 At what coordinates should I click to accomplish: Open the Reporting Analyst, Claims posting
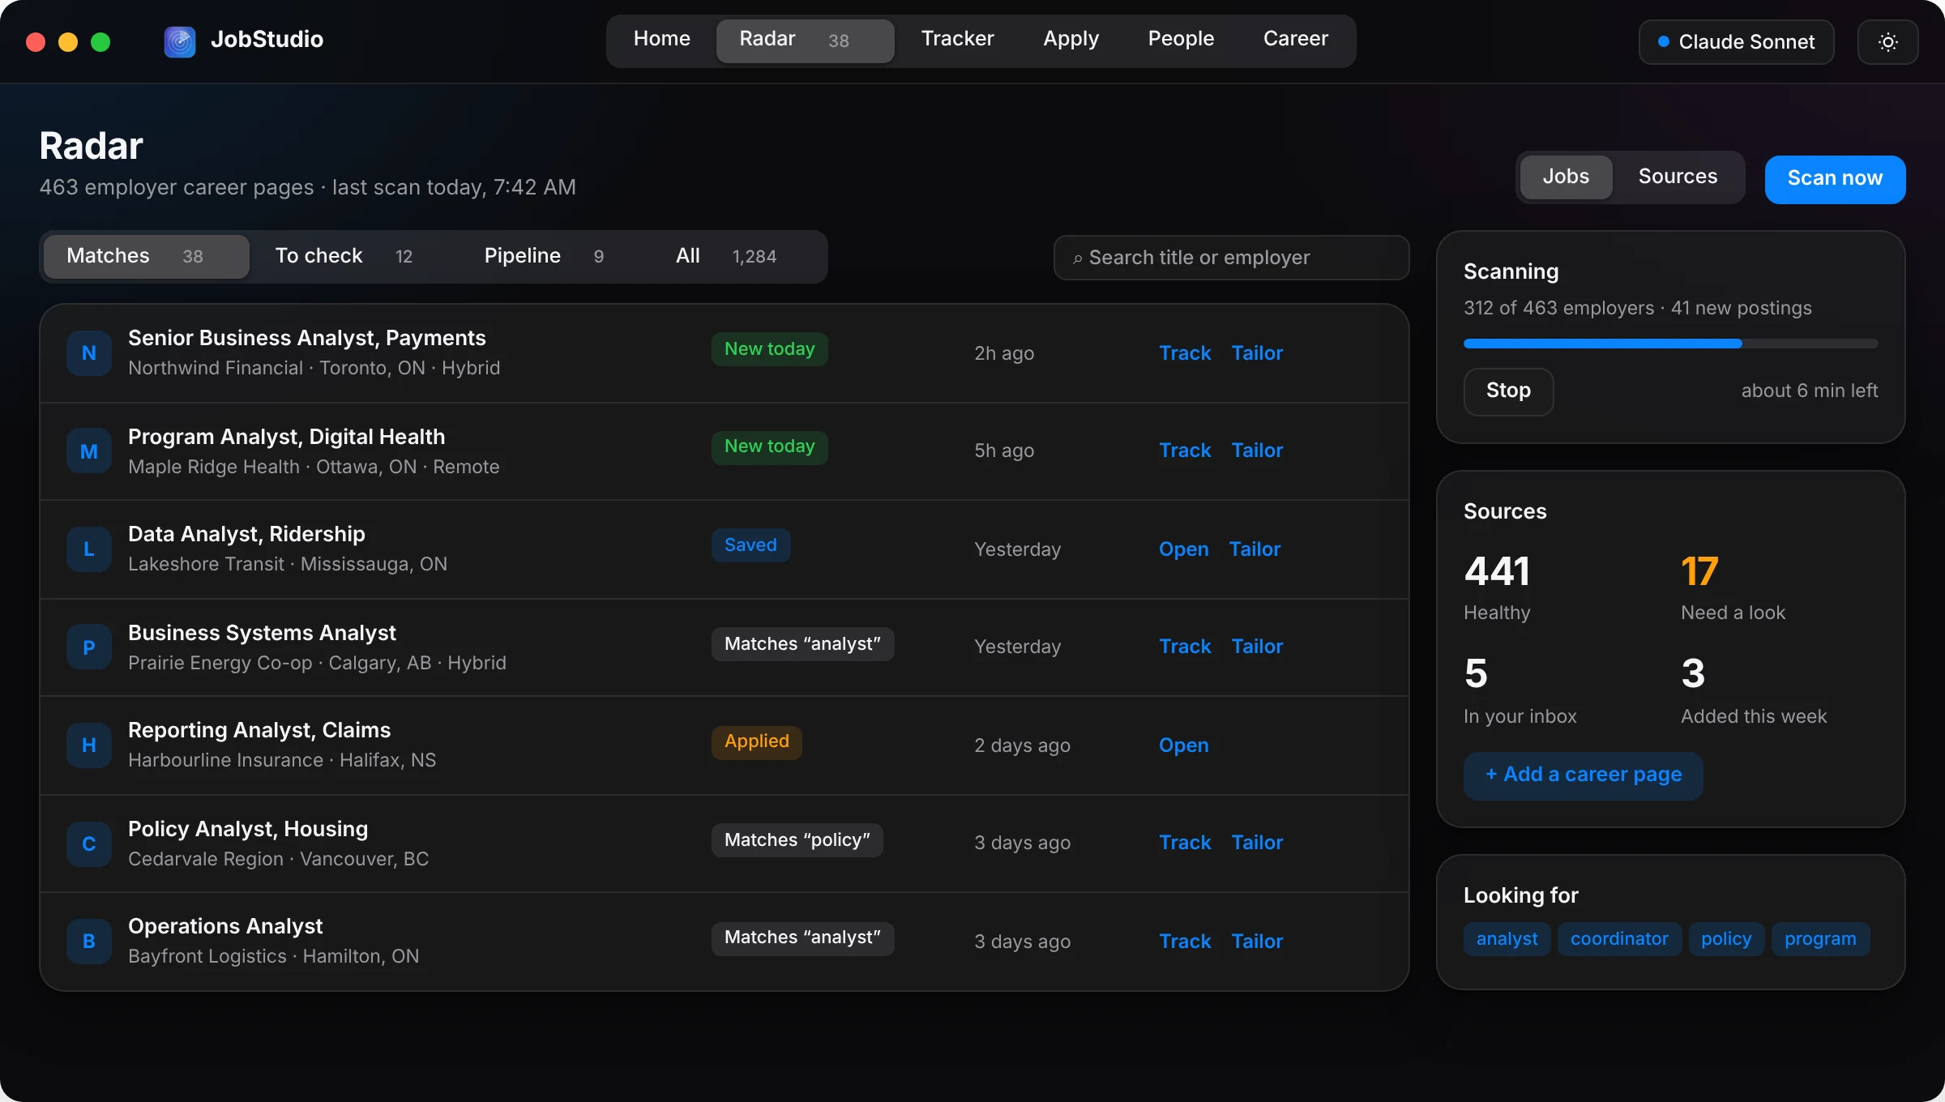point(1183,745)
